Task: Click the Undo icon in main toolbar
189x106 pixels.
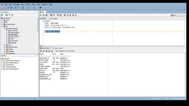Action: coord(15,8)
